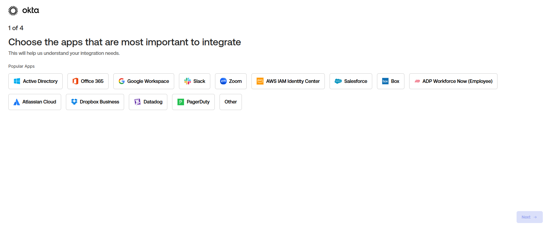Click the PagerDuty icon

pos(180,102)
